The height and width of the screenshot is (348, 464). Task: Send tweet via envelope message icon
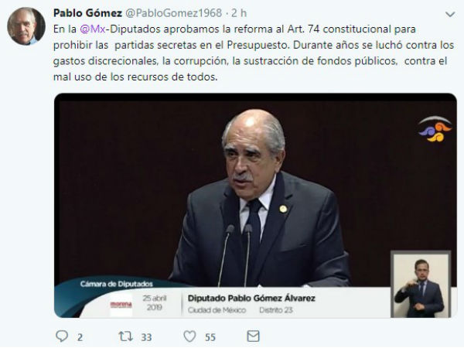tap(253, 336)
